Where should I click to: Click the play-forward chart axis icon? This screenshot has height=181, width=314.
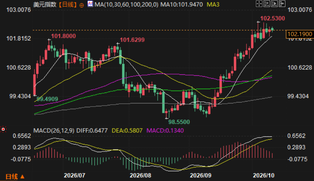[x=274, y=4]
